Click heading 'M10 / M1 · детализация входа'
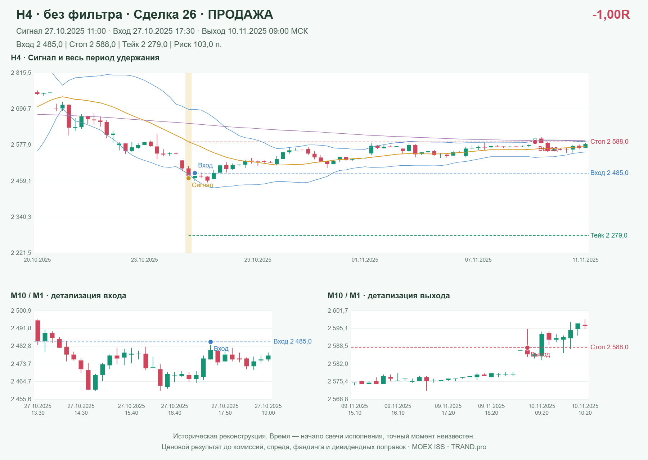Viewport: 648px width, 460px height. [x=68, y=296]
